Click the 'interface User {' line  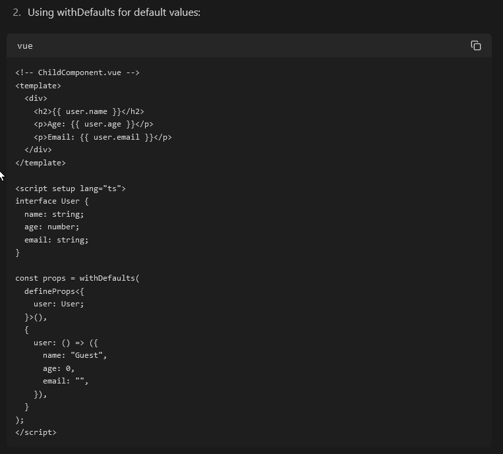[x=51, y=201]
